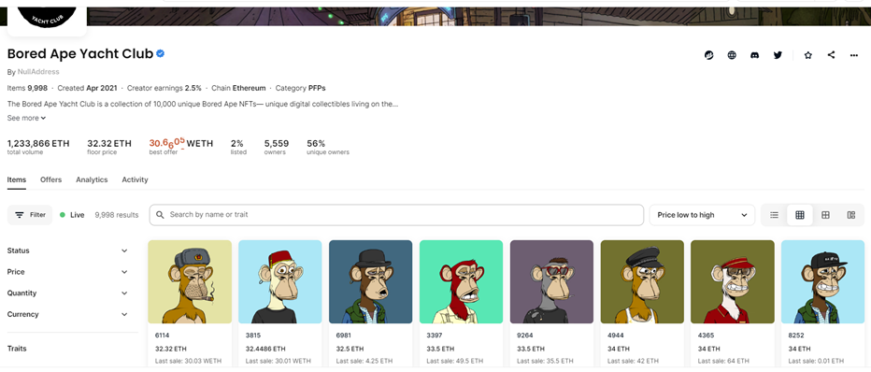Click the 32.5 ETH price of 6981
Image resolution: width=871 pixels, height=372 pixels.
click(x=350, y=350)
